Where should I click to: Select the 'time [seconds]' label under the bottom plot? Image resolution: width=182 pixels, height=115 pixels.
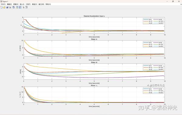coord(94,106)
